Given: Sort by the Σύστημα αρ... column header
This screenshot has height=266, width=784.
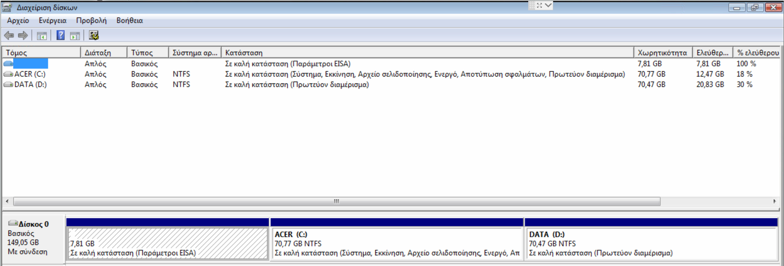Looking at the screenshot, I should click(195, 53).
